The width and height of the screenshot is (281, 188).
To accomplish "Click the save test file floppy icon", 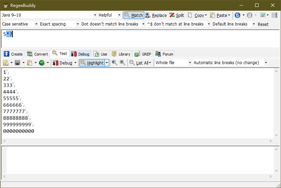I will 17,63.
